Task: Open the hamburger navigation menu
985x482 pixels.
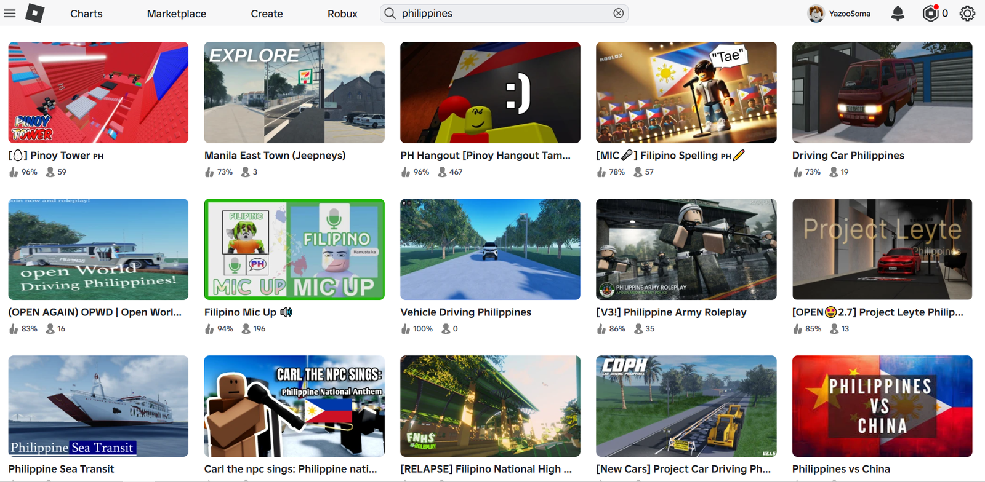Action: click(10, 13)
